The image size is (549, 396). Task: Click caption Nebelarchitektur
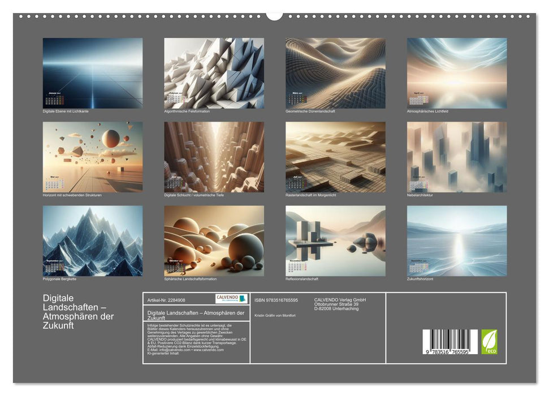420,195
